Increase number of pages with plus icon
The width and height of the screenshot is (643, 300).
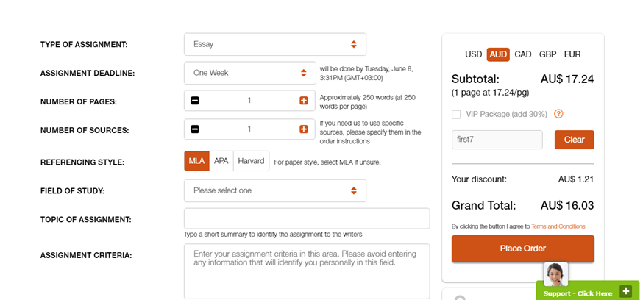pyautogui.click(x=303, y=101)
